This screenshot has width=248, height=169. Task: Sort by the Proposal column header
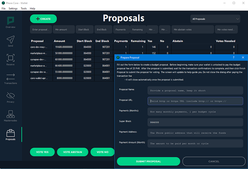click(x=37, y=41)
